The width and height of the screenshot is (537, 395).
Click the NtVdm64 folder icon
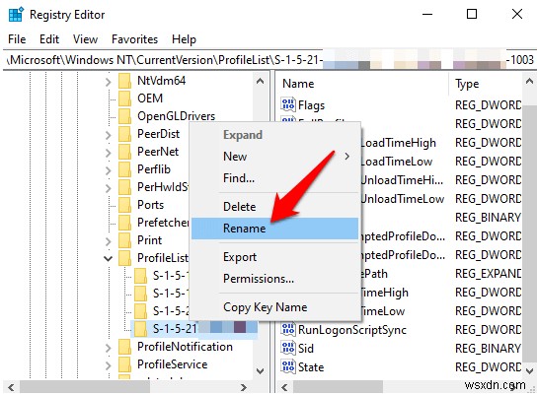[124, 81]
